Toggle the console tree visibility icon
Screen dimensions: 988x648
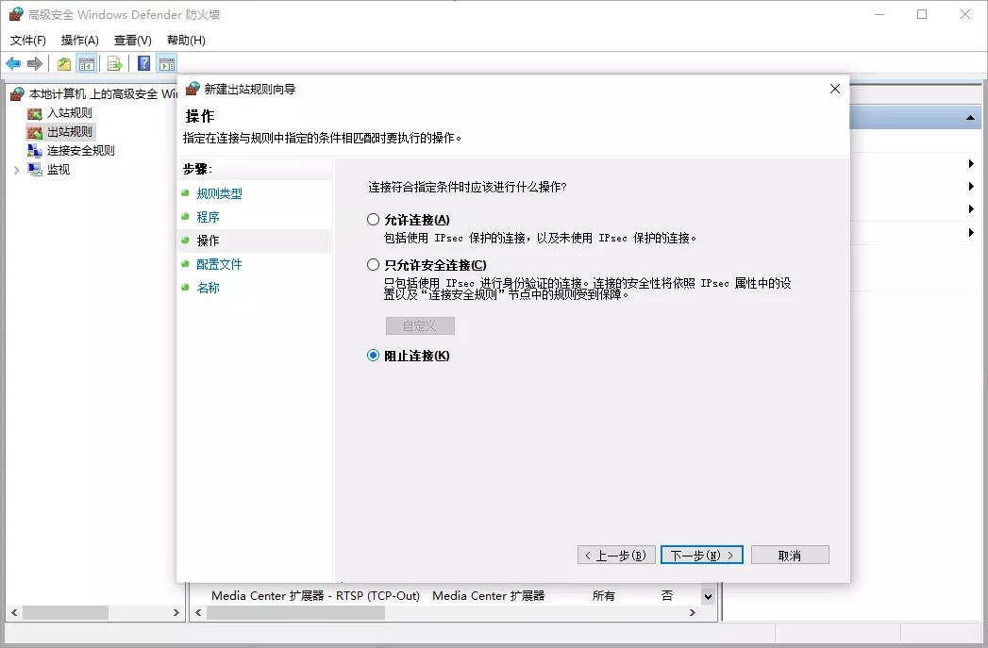click(x=85, y=62)
